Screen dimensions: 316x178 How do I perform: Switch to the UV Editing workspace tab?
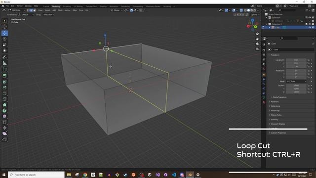tap(78, 6)
